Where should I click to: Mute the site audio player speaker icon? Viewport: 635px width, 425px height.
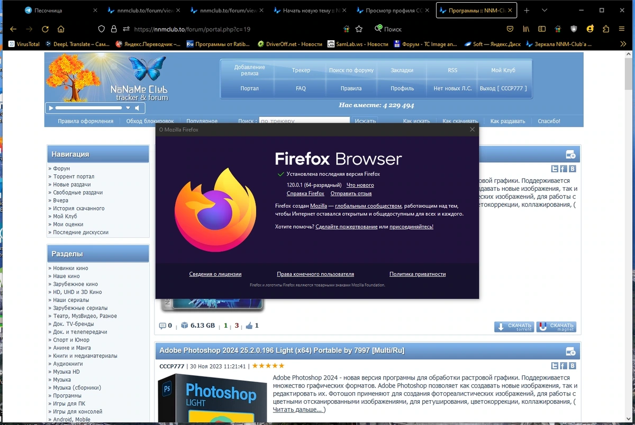[137, 108]
